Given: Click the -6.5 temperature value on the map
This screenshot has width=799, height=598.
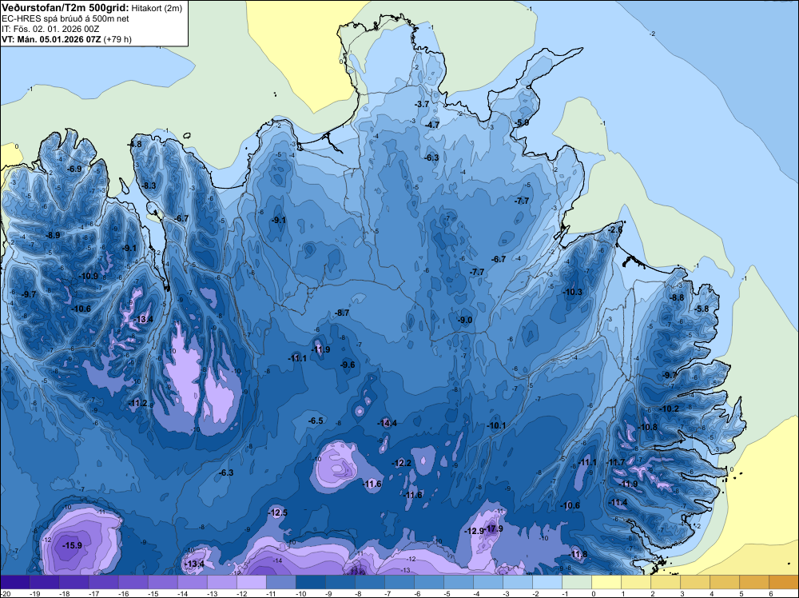Looking at the screenshot, I should (x=316, y=421).
